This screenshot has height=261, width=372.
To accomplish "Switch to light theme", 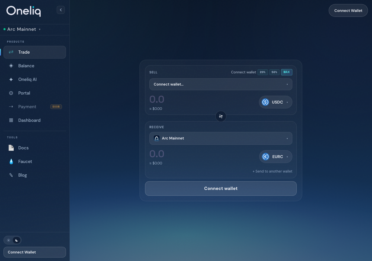I will (x=9, y=240).
